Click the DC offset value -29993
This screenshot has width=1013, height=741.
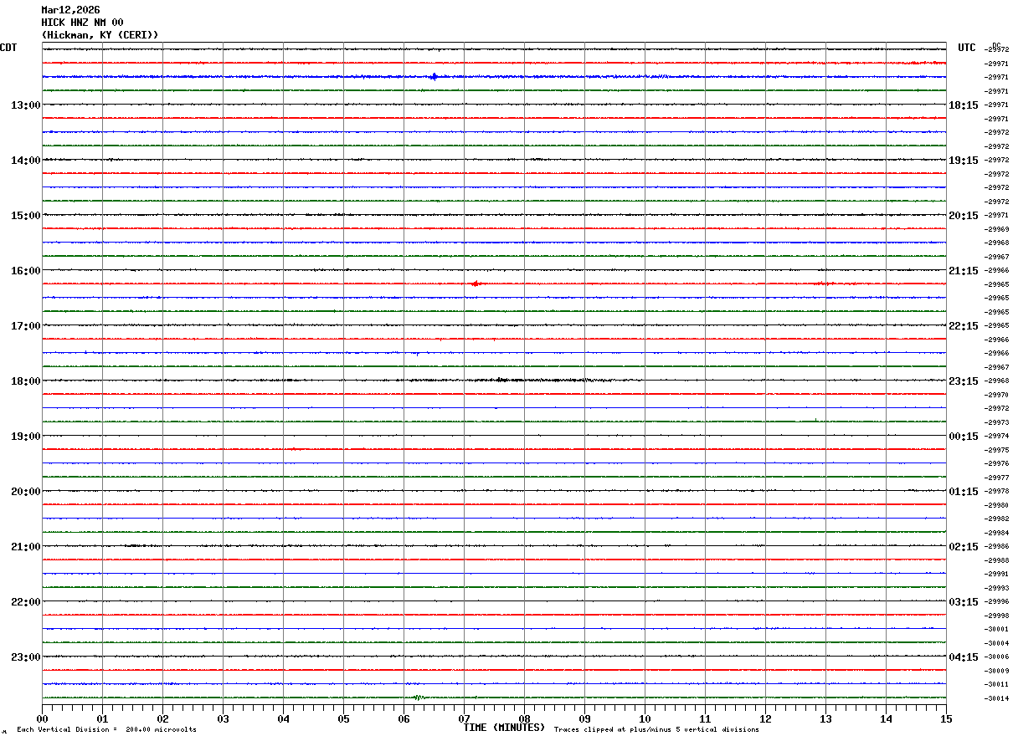point(997,588)
